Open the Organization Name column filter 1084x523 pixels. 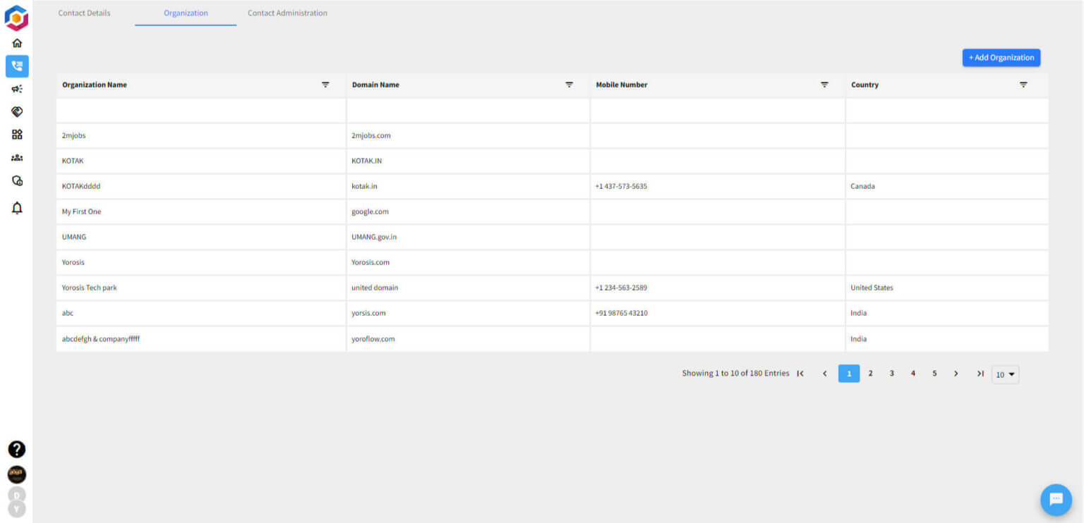(325, 85)
